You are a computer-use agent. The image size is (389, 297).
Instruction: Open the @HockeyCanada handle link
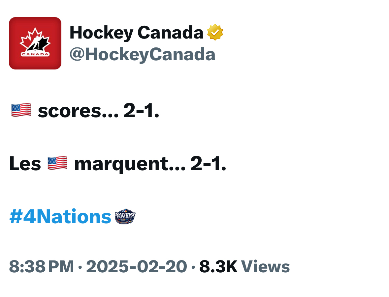point(142,54)
